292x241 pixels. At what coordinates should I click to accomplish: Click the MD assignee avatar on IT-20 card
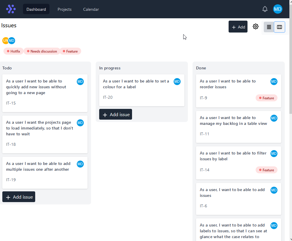[x=177, y=82]
